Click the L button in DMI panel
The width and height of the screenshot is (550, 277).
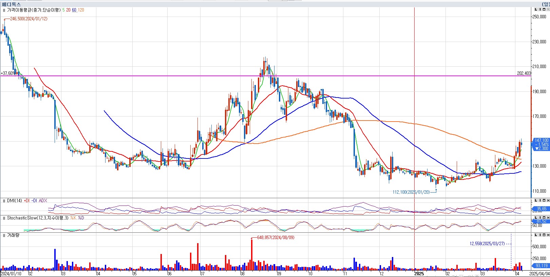coord(536,200)
